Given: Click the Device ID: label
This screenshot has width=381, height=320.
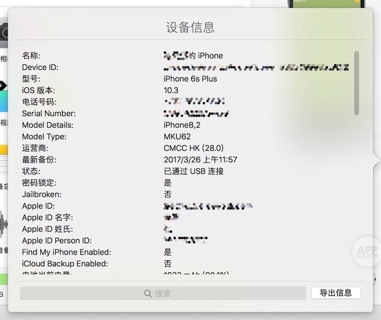Looking at the screenshot, I should coord(40,67).
